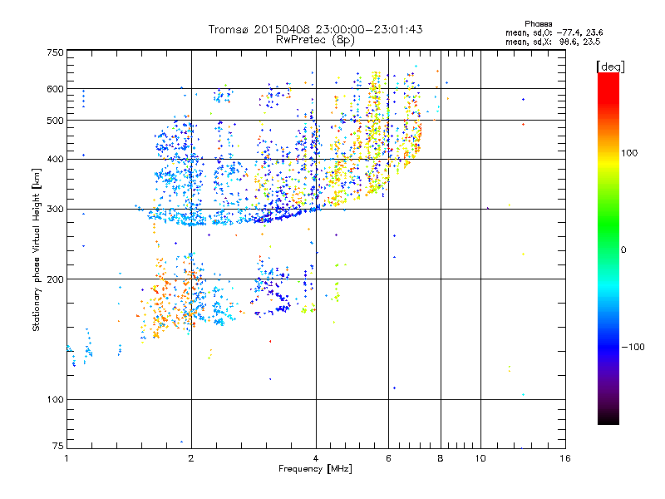Click the x-axis label '16'
Image resolution: width=665 pixels, height=499 pixels.
[565, 458]
